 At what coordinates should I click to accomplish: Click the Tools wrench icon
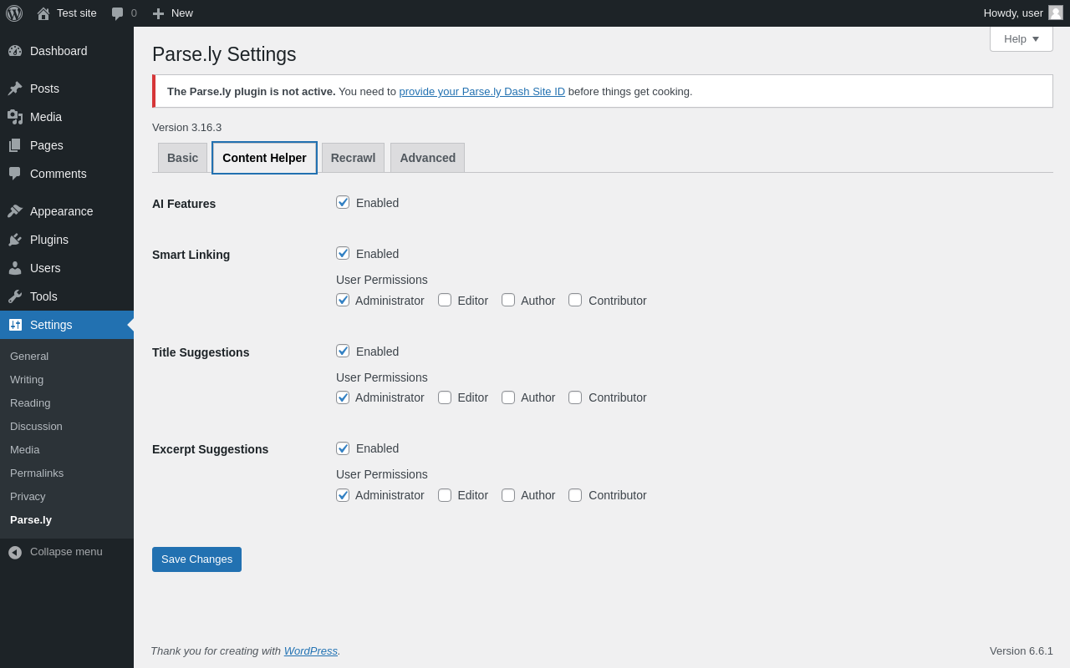click(15, 296)
